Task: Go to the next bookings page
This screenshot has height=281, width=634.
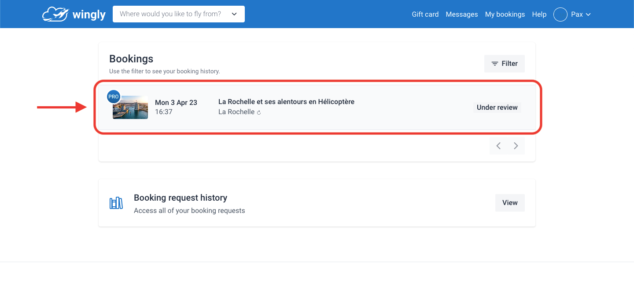Action: (516, 146)
